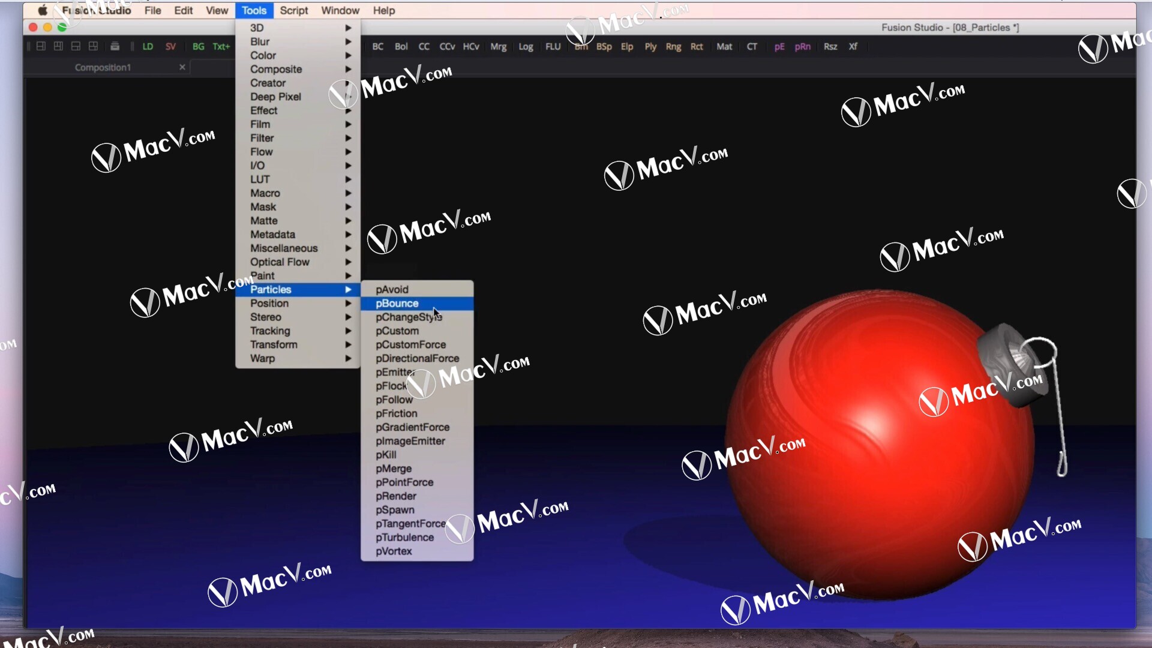The height and width of the screenshot is (648, 1152).
Task: Choose pAvoid from the Particles submenu
Action: coord(417,290)
